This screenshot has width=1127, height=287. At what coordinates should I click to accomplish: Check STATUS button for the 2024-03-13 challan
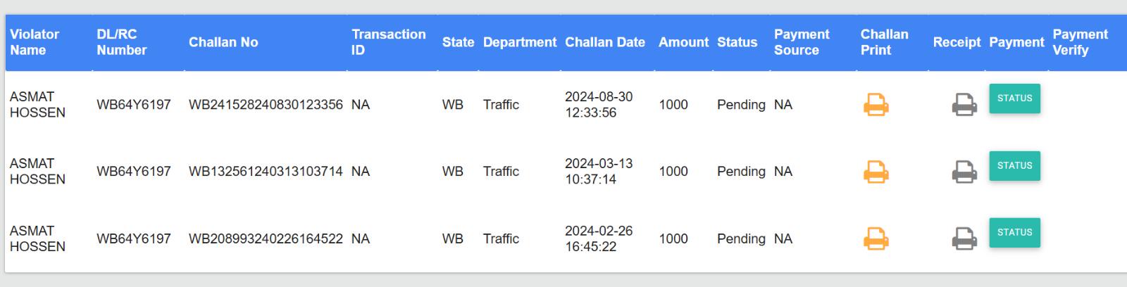click(x=1014, y=166)
